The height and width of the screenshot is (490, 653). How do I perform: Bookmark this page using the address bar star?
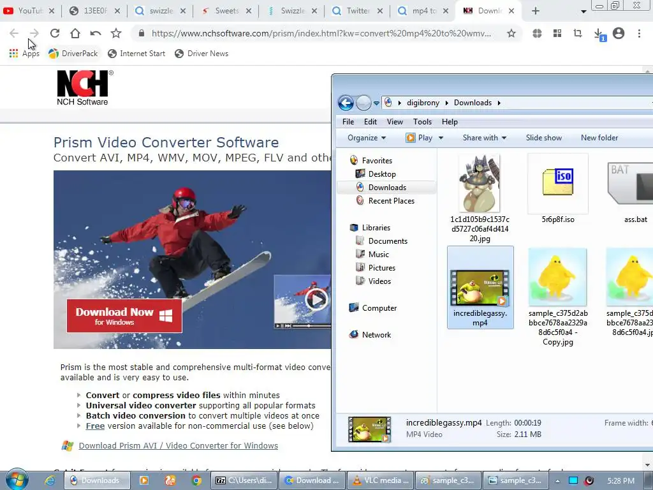[x=511, y=33]
